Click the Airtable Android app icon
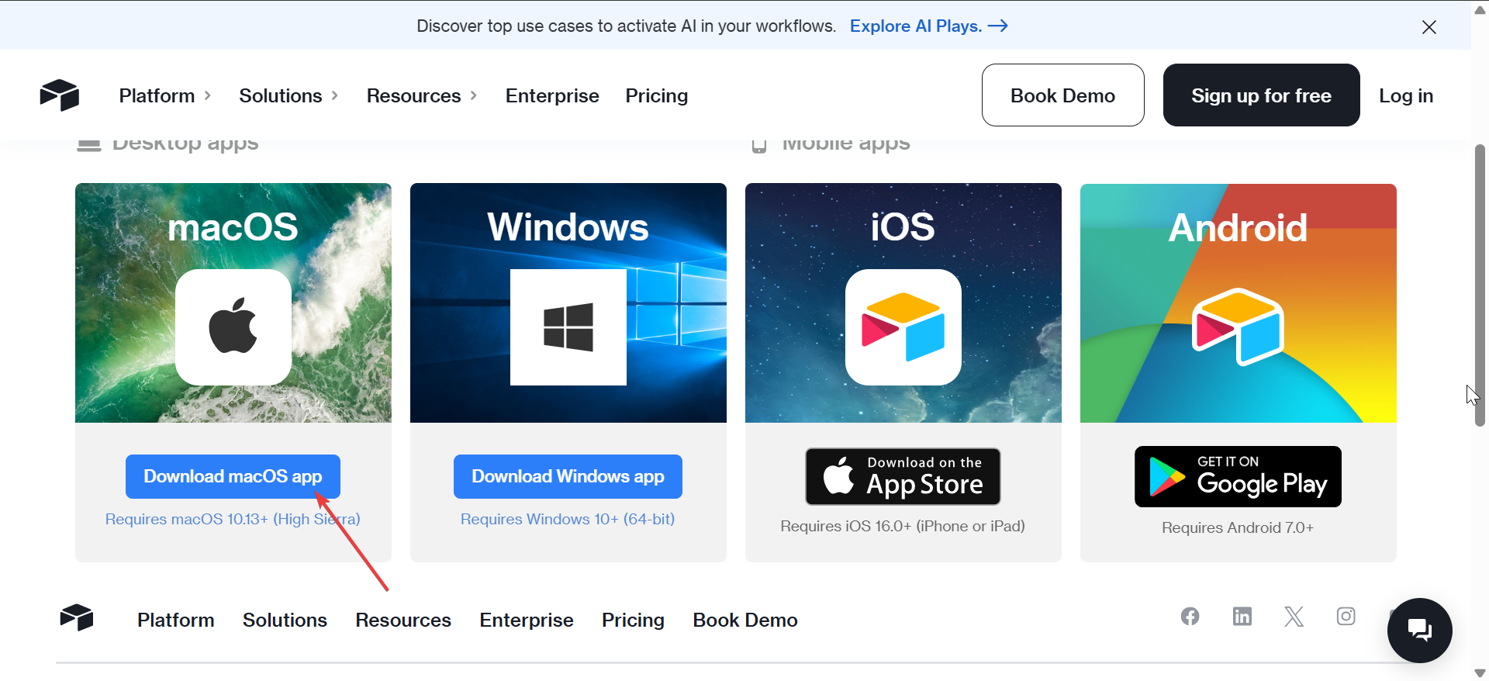The image size is (1489, 681). coord(1238,327)
